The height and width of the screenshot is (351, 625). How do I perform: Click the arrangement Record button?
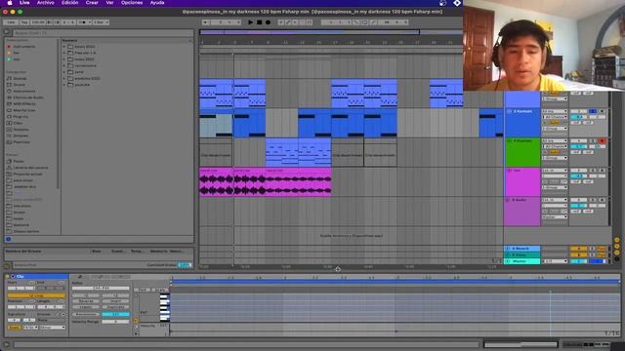pyautogui.click(x=268, y=22)
